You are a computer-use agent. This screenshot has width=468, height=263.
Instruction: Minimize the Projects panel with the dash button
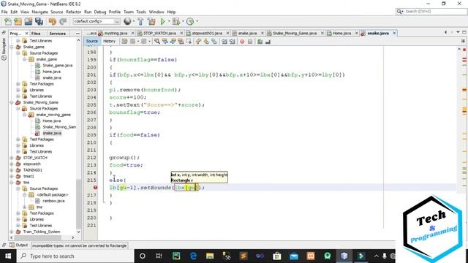78,34
